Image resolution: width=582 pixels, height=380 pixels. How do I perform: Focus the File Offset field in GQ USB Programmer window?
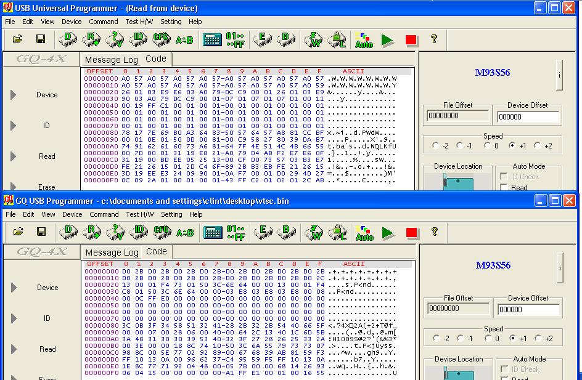[x=459, y=309]
